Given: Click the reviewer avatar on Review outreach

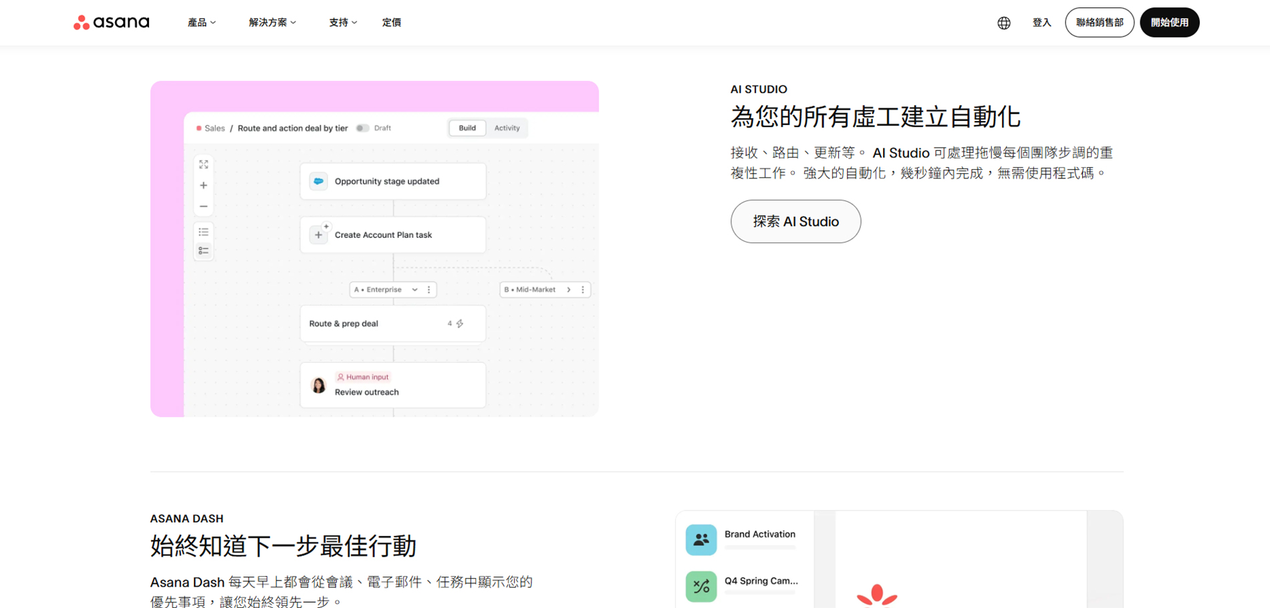Looking at the screenshot, I should (319, 386).
